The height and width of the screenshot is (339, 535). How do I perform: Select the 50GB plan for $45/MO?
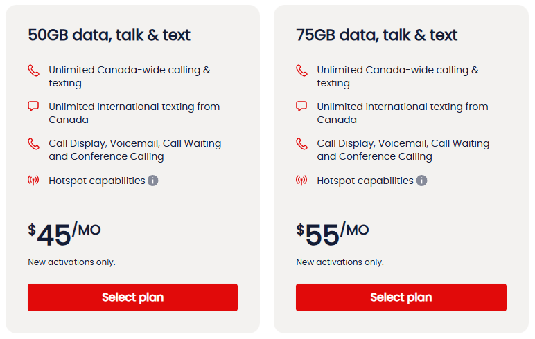point(132,297)
